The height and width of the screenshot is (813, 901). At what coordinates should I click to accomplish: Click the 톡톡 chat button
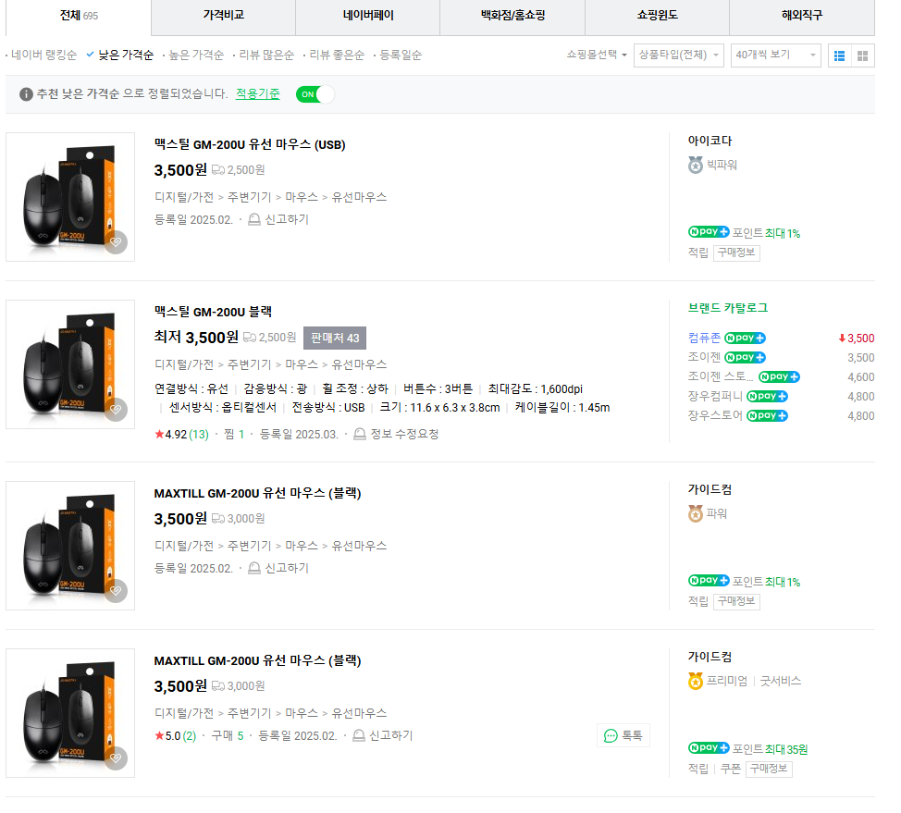click(623, 735)
